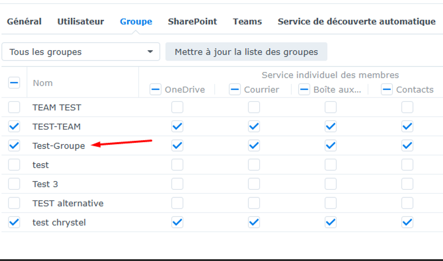Toggle the select-all checkbox in the header
This screenshot has height=261, width=443.
[x=14, y=82]
